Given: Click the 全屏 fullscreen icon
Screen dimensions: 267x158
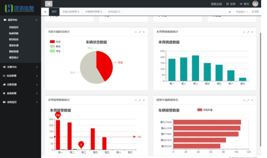Looking at the screenshot, I should click(228, 4).
